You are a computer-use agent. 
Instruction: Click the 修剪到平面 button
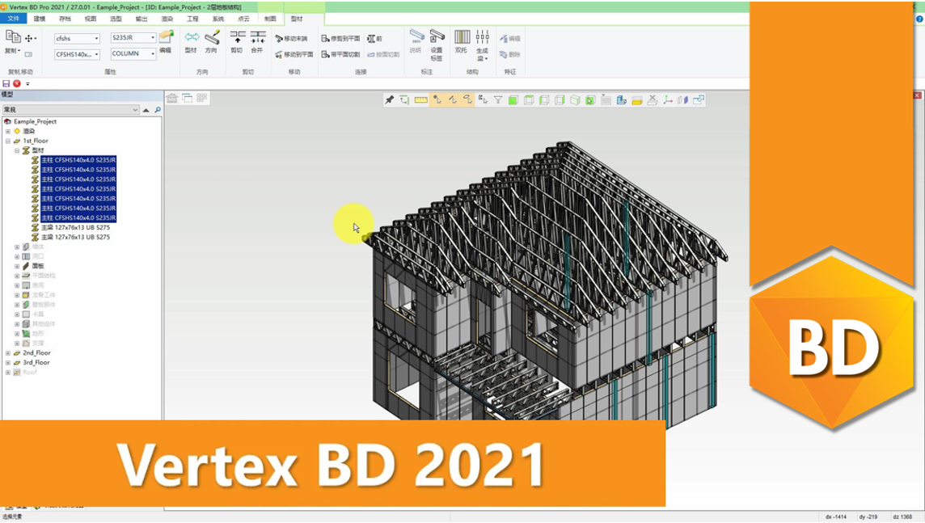[x=340, y=39]
